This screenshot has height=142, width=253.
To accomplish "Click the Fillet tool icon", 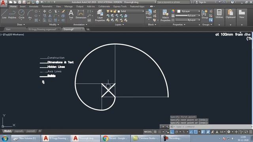I will [x=56, y=16].
